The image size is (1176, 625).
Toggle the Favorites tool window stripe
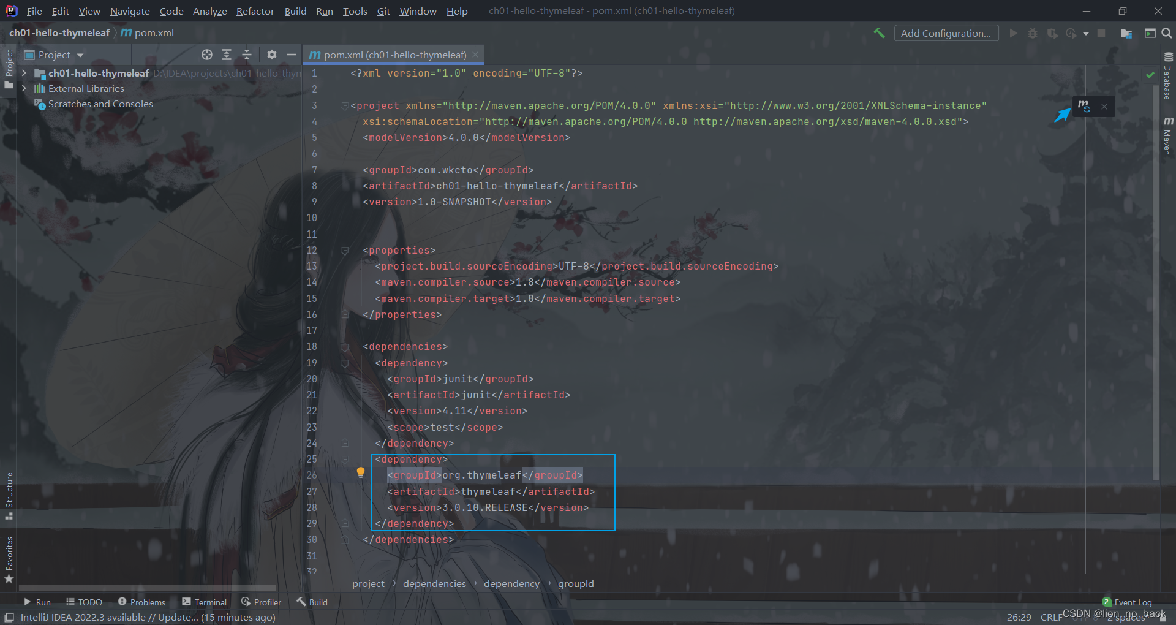click(9, 559)
